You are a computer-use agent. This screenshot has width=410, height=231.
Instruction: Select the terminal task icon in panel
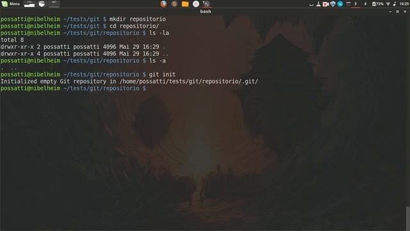[206, 4]
